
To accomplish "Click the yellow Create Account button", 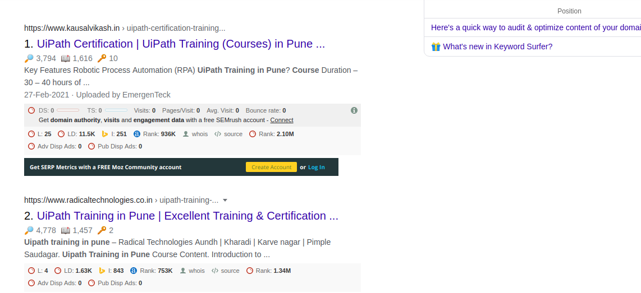I will pyautogui.click(x=271, y=167).
